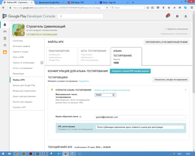
Task: Collapse the ОТКРЫТОЕ АЛЬФА-ТЕСТИРОВАНИЕ section arrow
Action: [x=185, y=90]
